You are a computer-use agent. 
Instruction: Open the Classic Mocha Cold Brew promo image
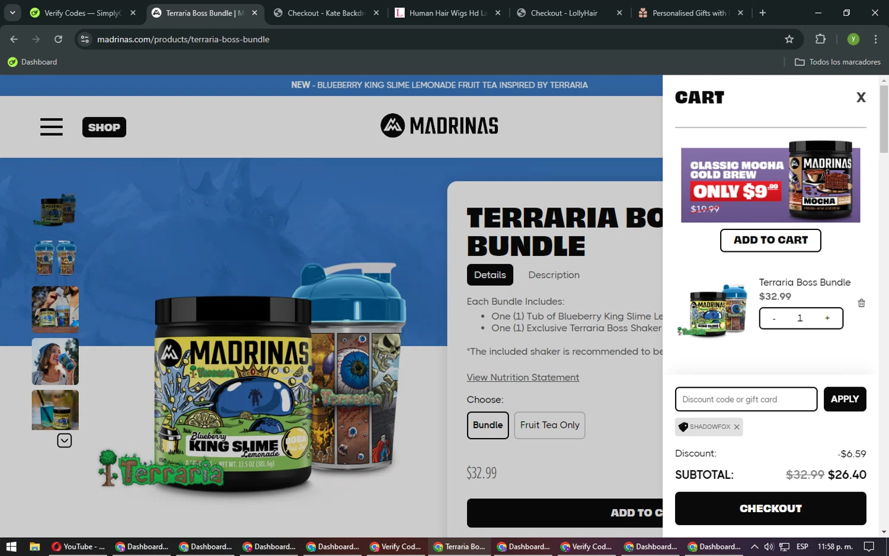pos(770,182)
